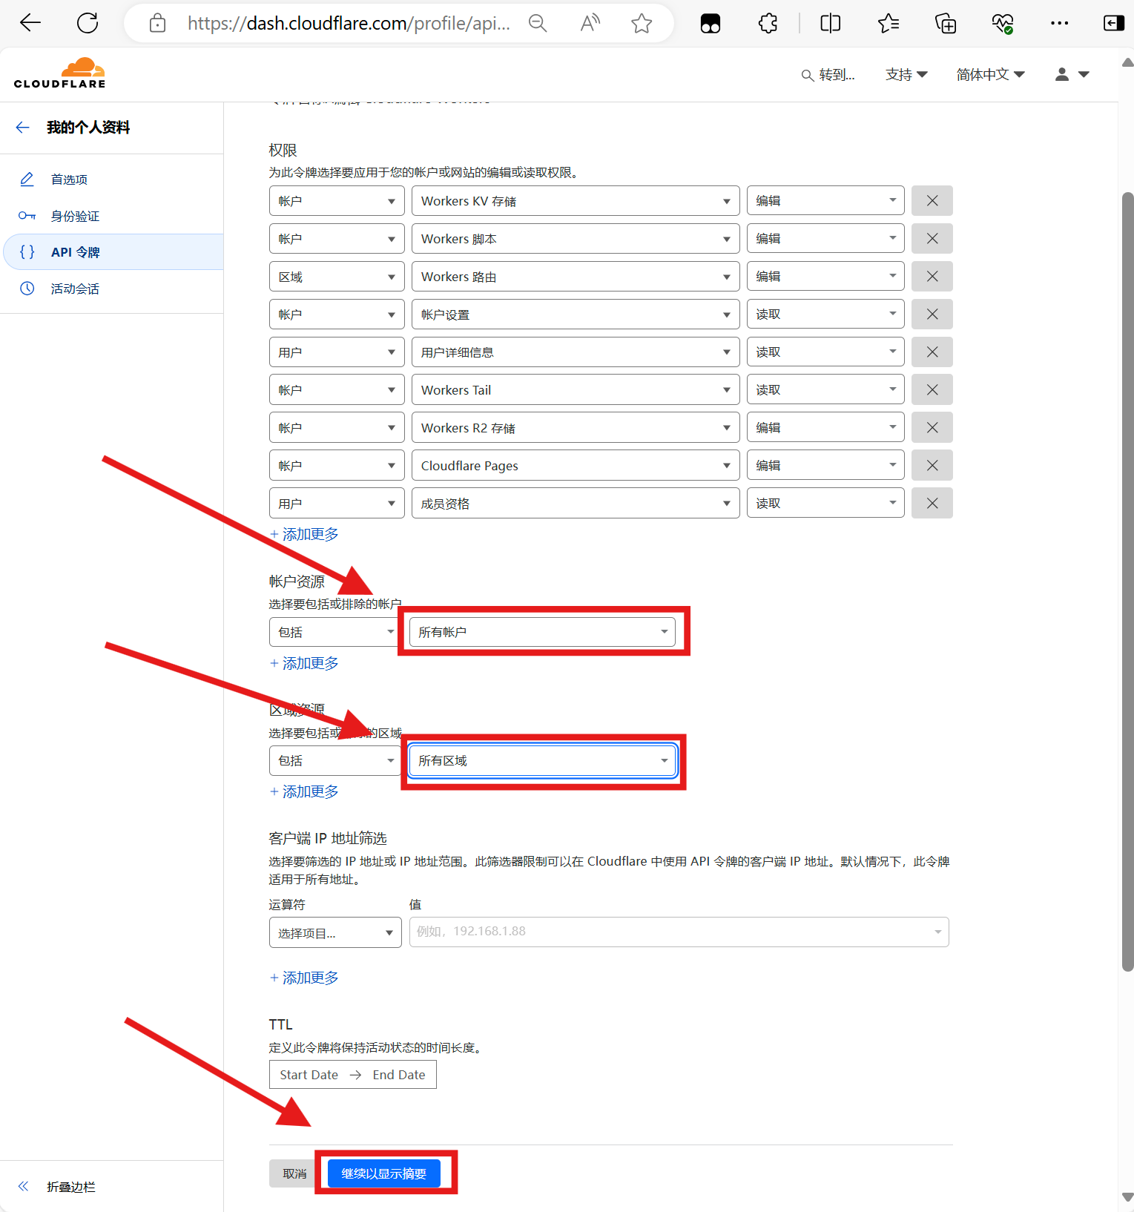Click the back arrow beside 我的个人资料
Viewport: 1134px width, 1212px height.
[23, 128]
